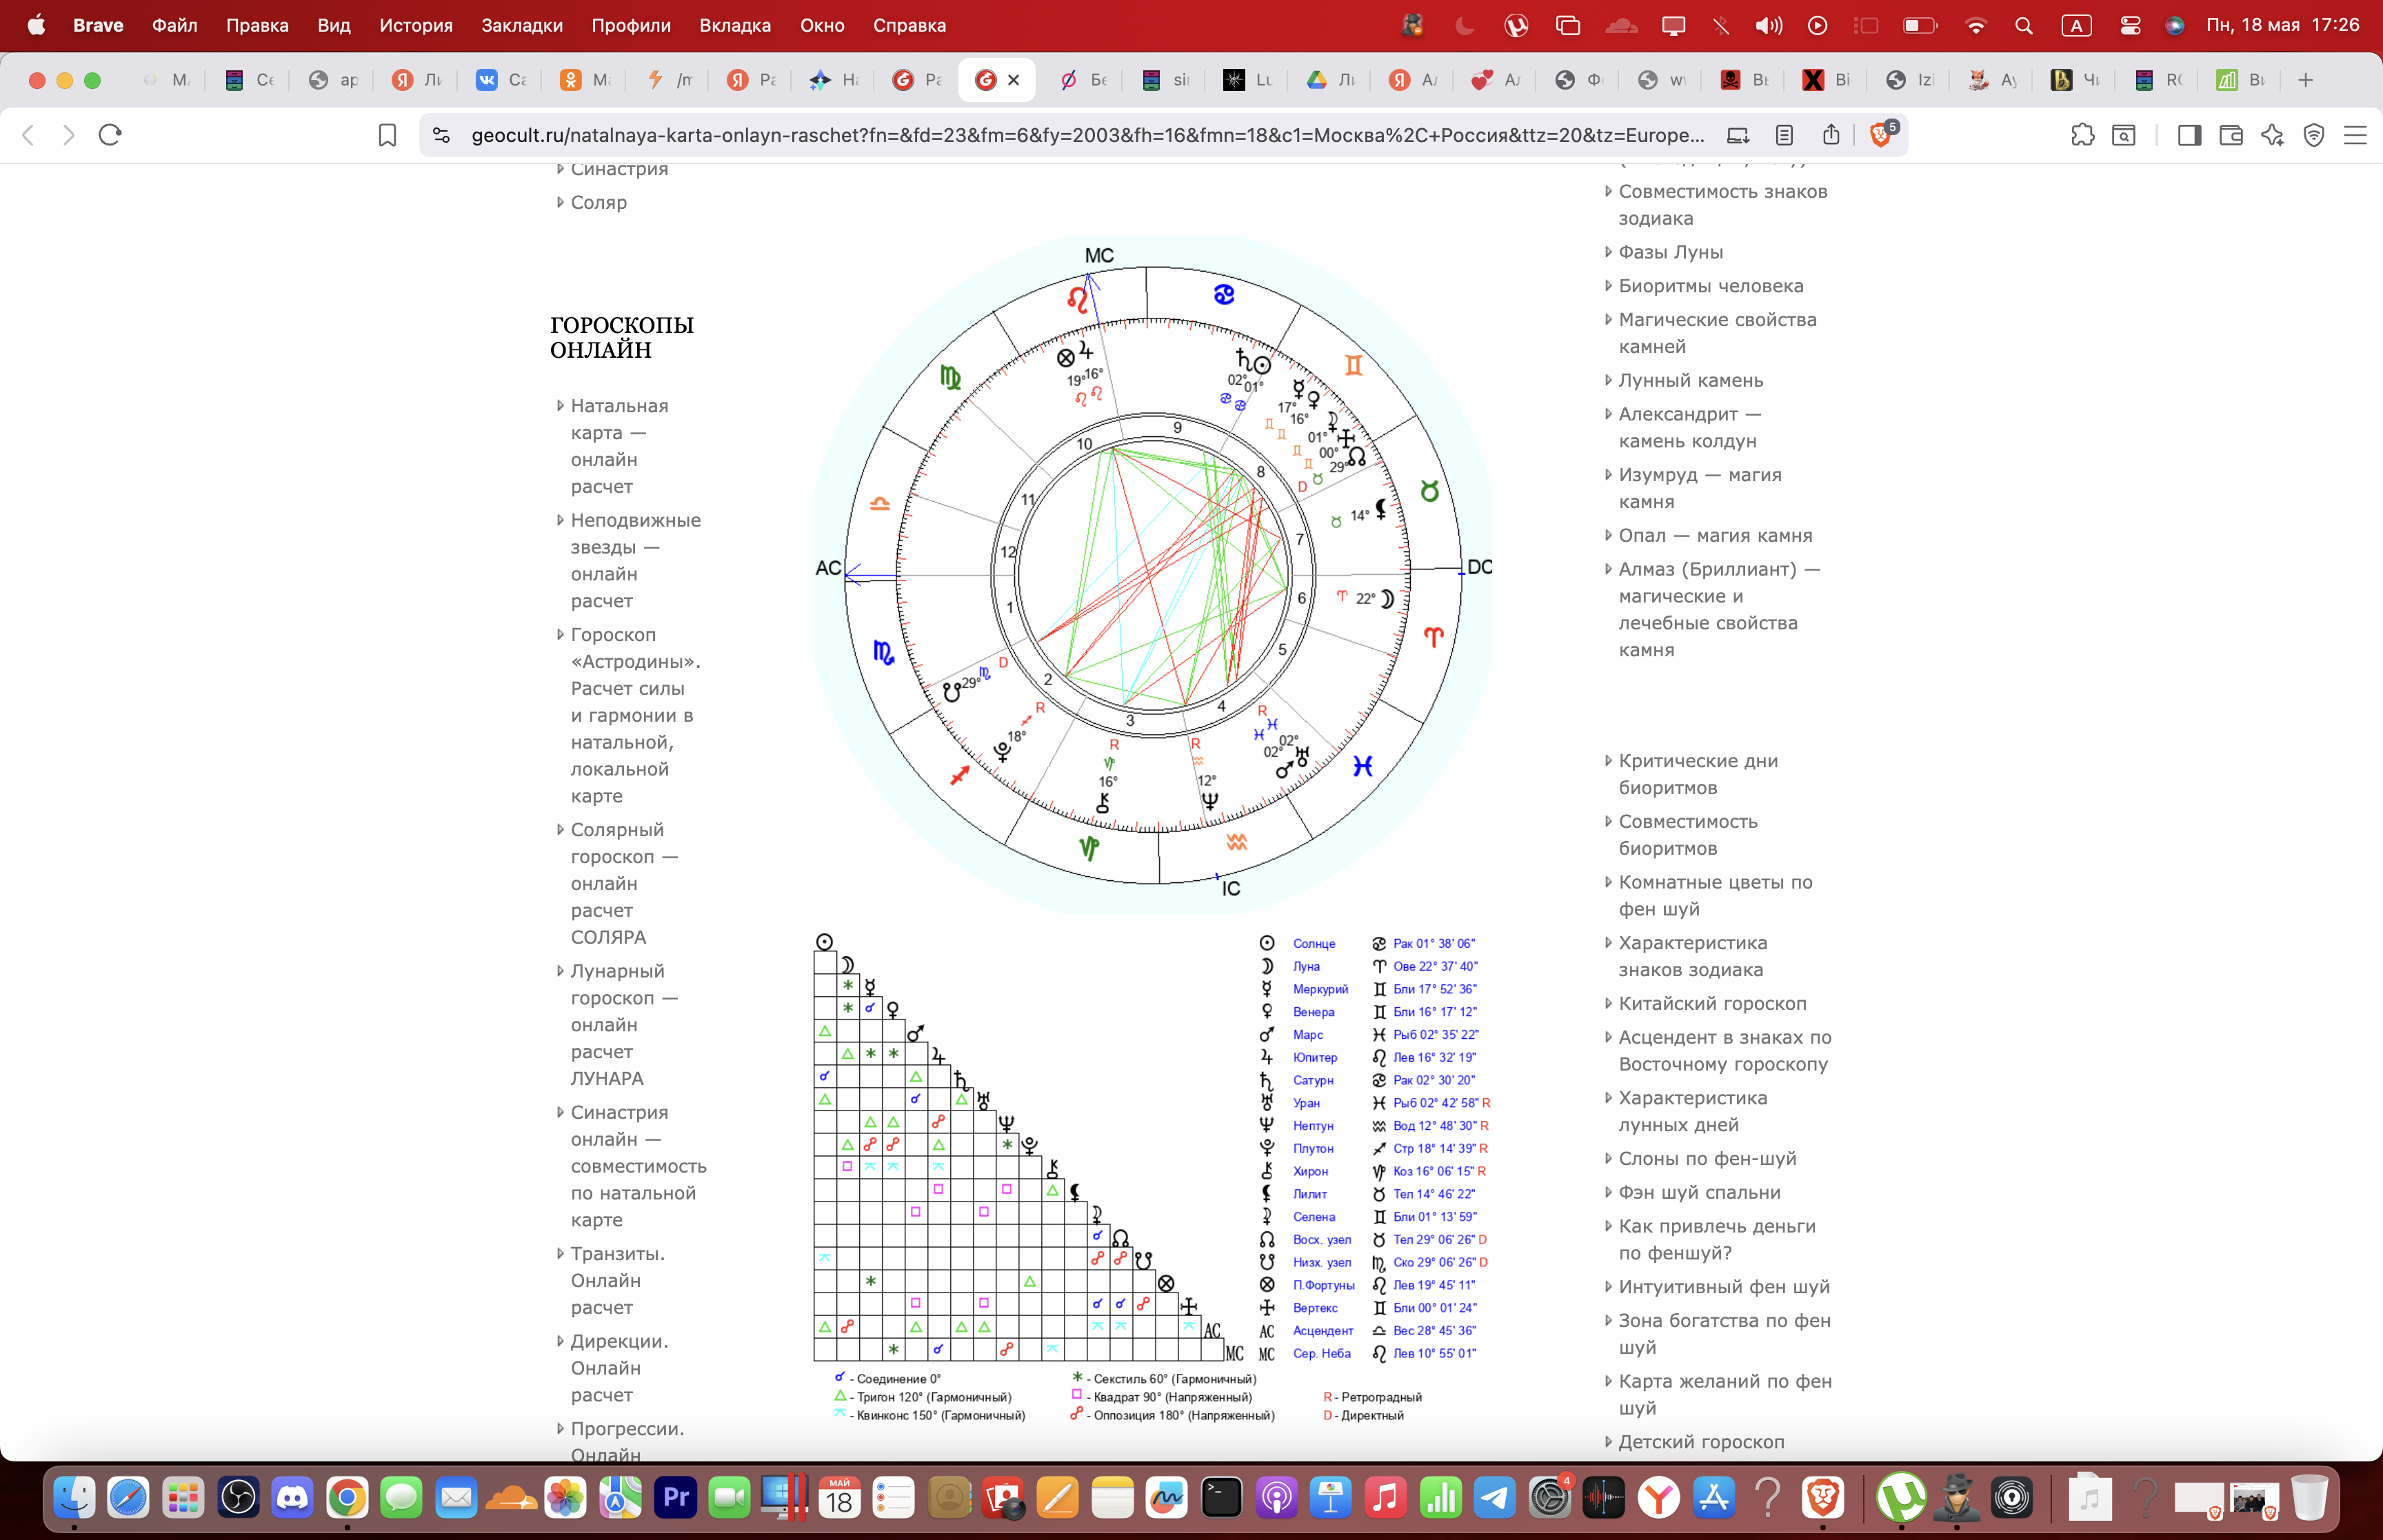This screenshot has height=1540, width=2383.
Task: Click the sound volume icon in menu bar
Action: click(x=1768, y=26)
